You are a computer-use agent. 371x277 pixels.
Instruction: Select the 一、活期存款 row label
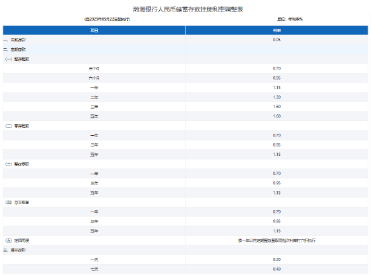14,40
